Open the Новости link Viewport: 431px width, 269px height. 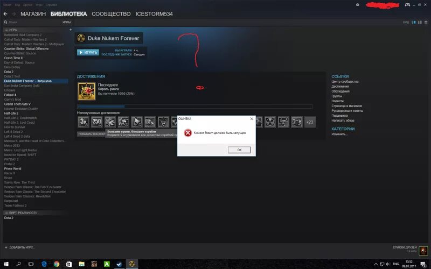coord(337,101)
